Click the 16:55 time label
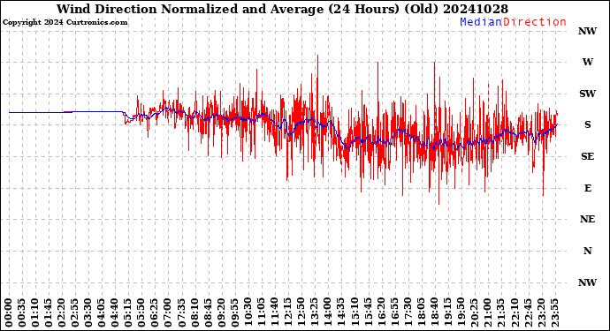 394,313
